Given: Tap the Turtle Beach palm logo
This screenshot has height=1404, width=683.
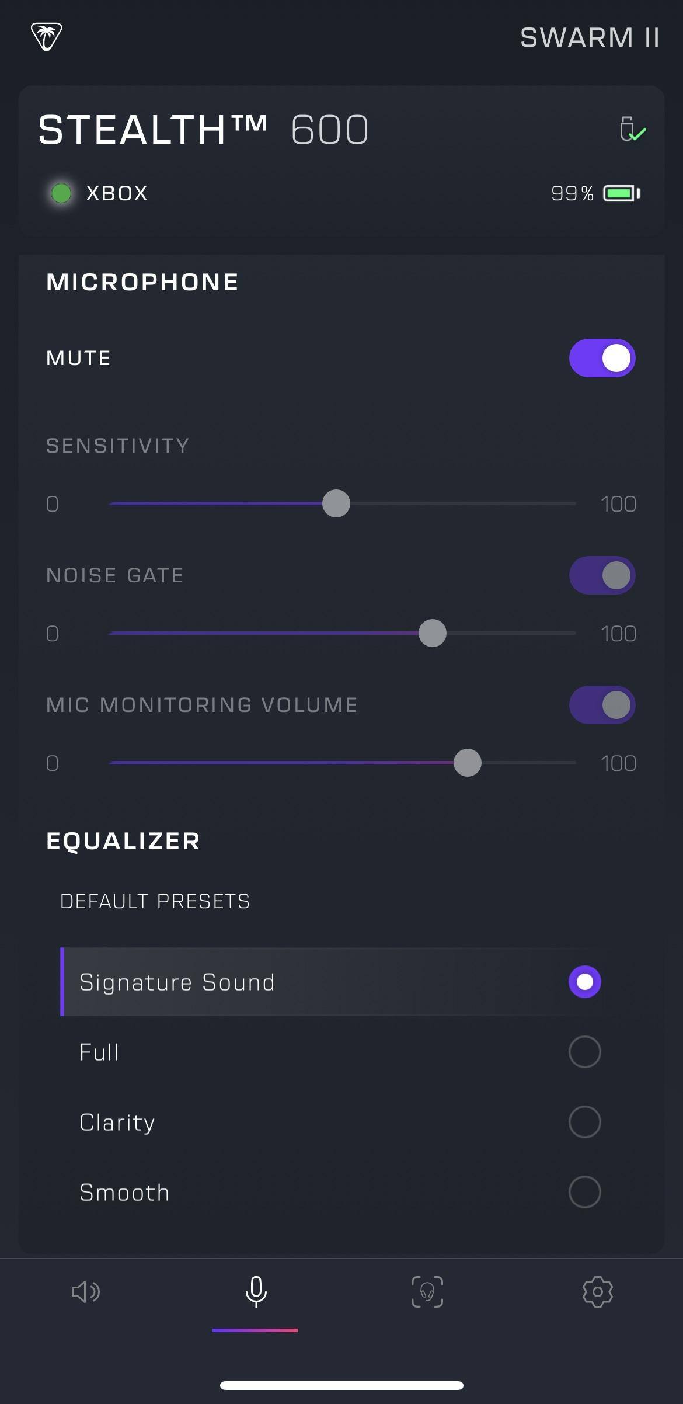Looking at the screenshot, I should (x=46, y=37).
